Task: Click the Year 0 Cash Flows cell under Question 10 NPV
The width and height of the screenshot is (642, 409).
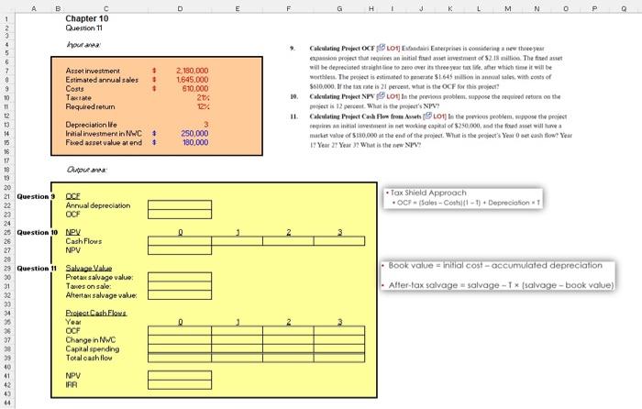Action: (180, 241)
